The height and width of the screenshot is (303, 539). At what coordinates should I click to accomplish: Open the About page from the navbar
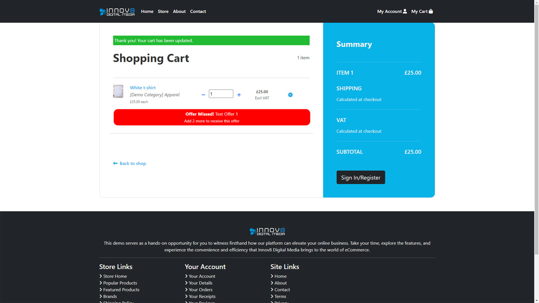[179, 11]
